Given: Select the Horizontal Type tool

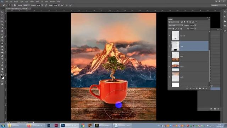Looking at the screenshot, I should click(2, 59).
